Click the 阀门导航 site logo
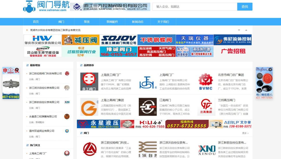 (x=46, y=6)
